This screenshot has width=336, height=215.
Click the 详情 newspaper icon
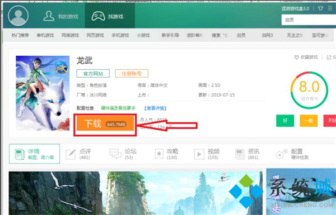pyautogui.click(x=20, y=154)
